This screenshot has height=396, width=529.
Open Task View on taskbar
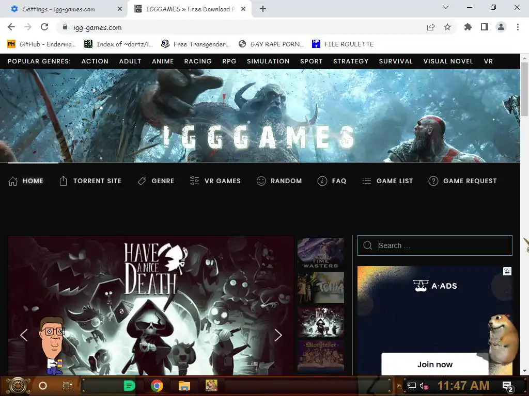tap(68, 386)
